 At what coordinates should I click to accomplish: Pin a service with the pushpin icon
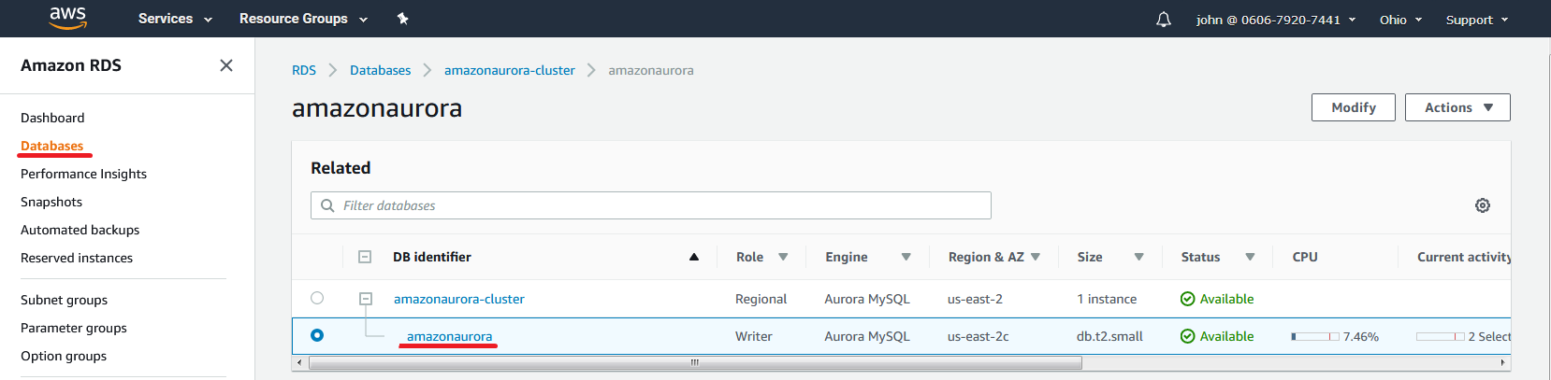pos(403,19)
